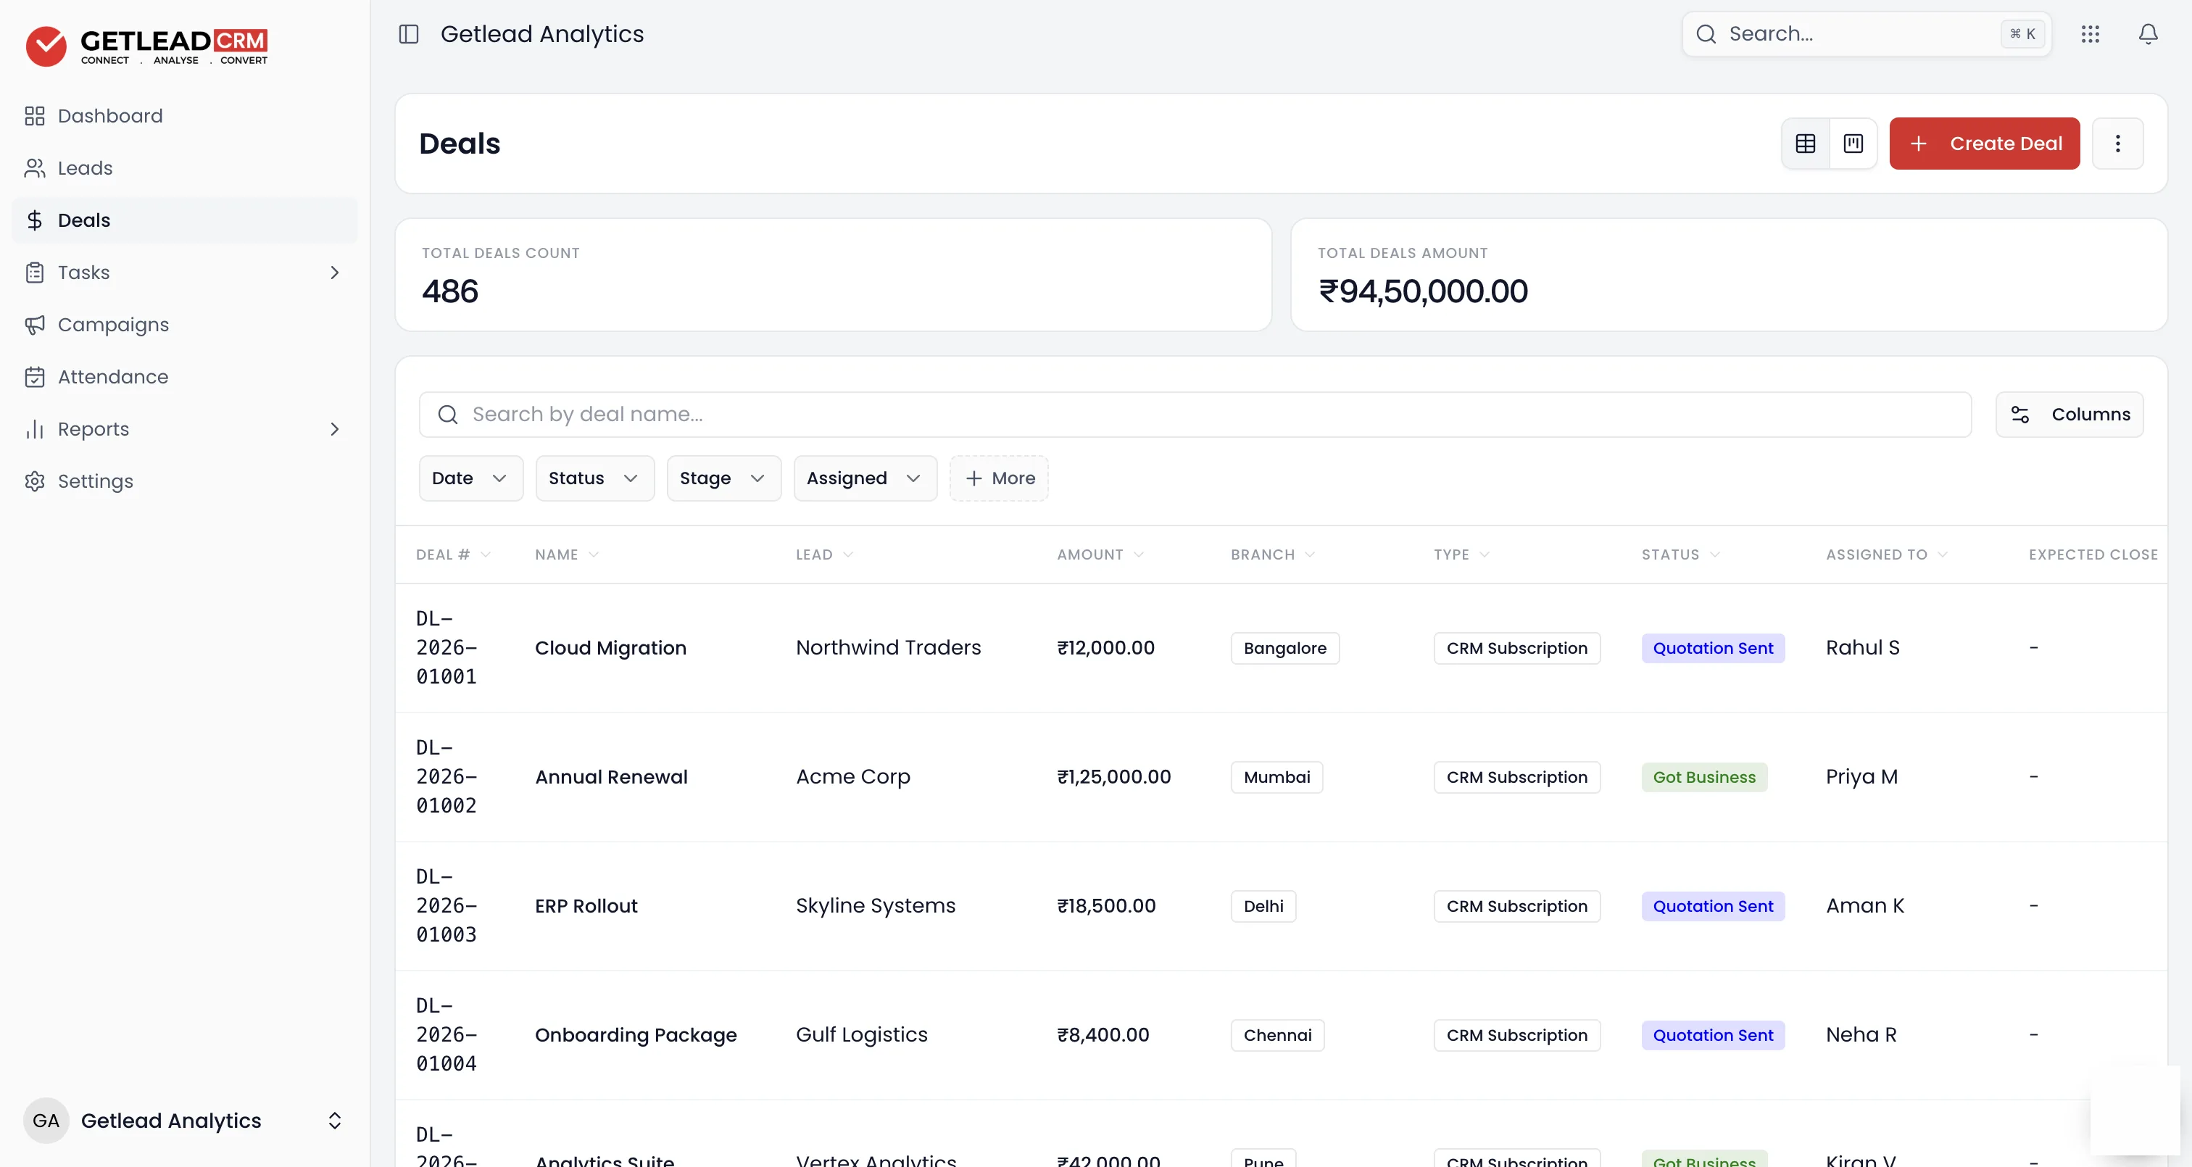Click deal number DL-2026-01003
The image size is (2192, 1167).
pos(446,905)
